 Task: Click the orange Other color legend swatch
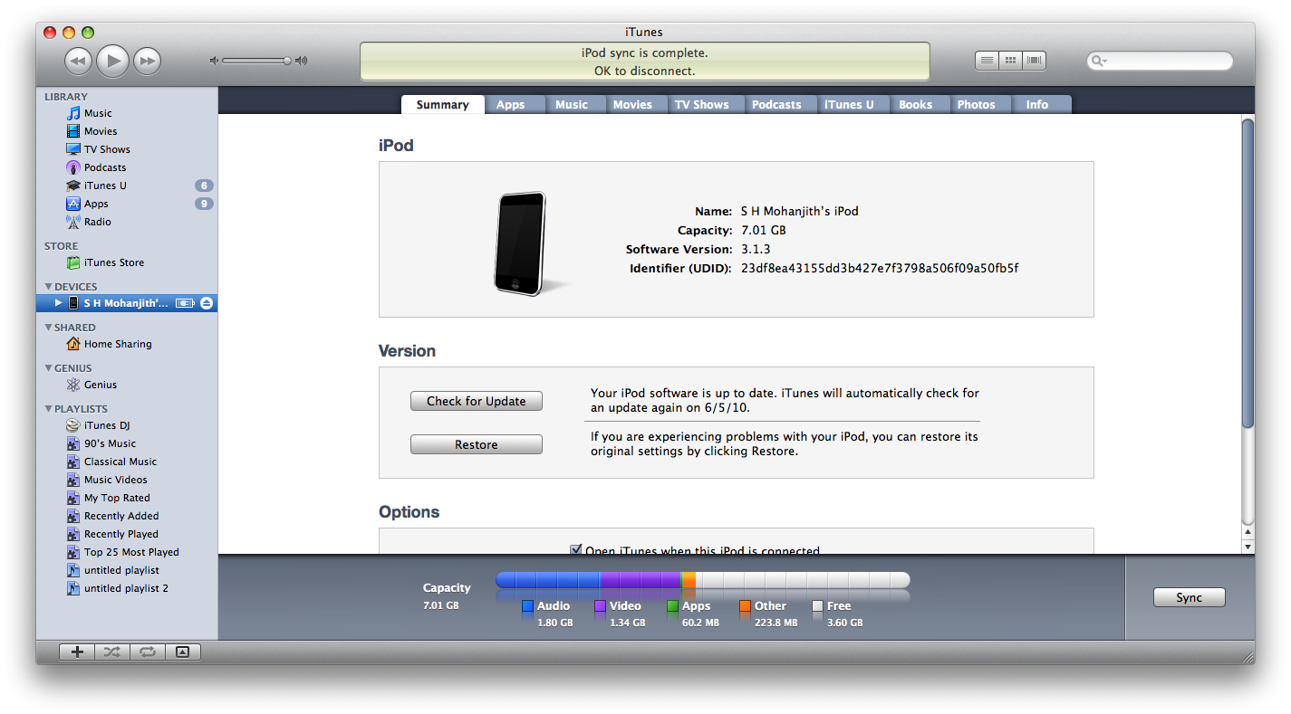745,606
